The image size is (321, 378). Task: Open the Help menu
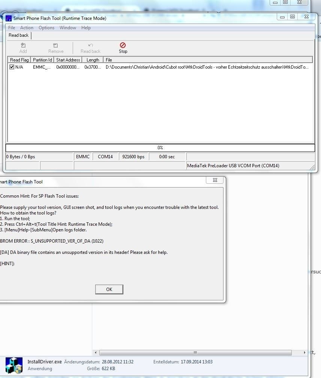[86, 28]
